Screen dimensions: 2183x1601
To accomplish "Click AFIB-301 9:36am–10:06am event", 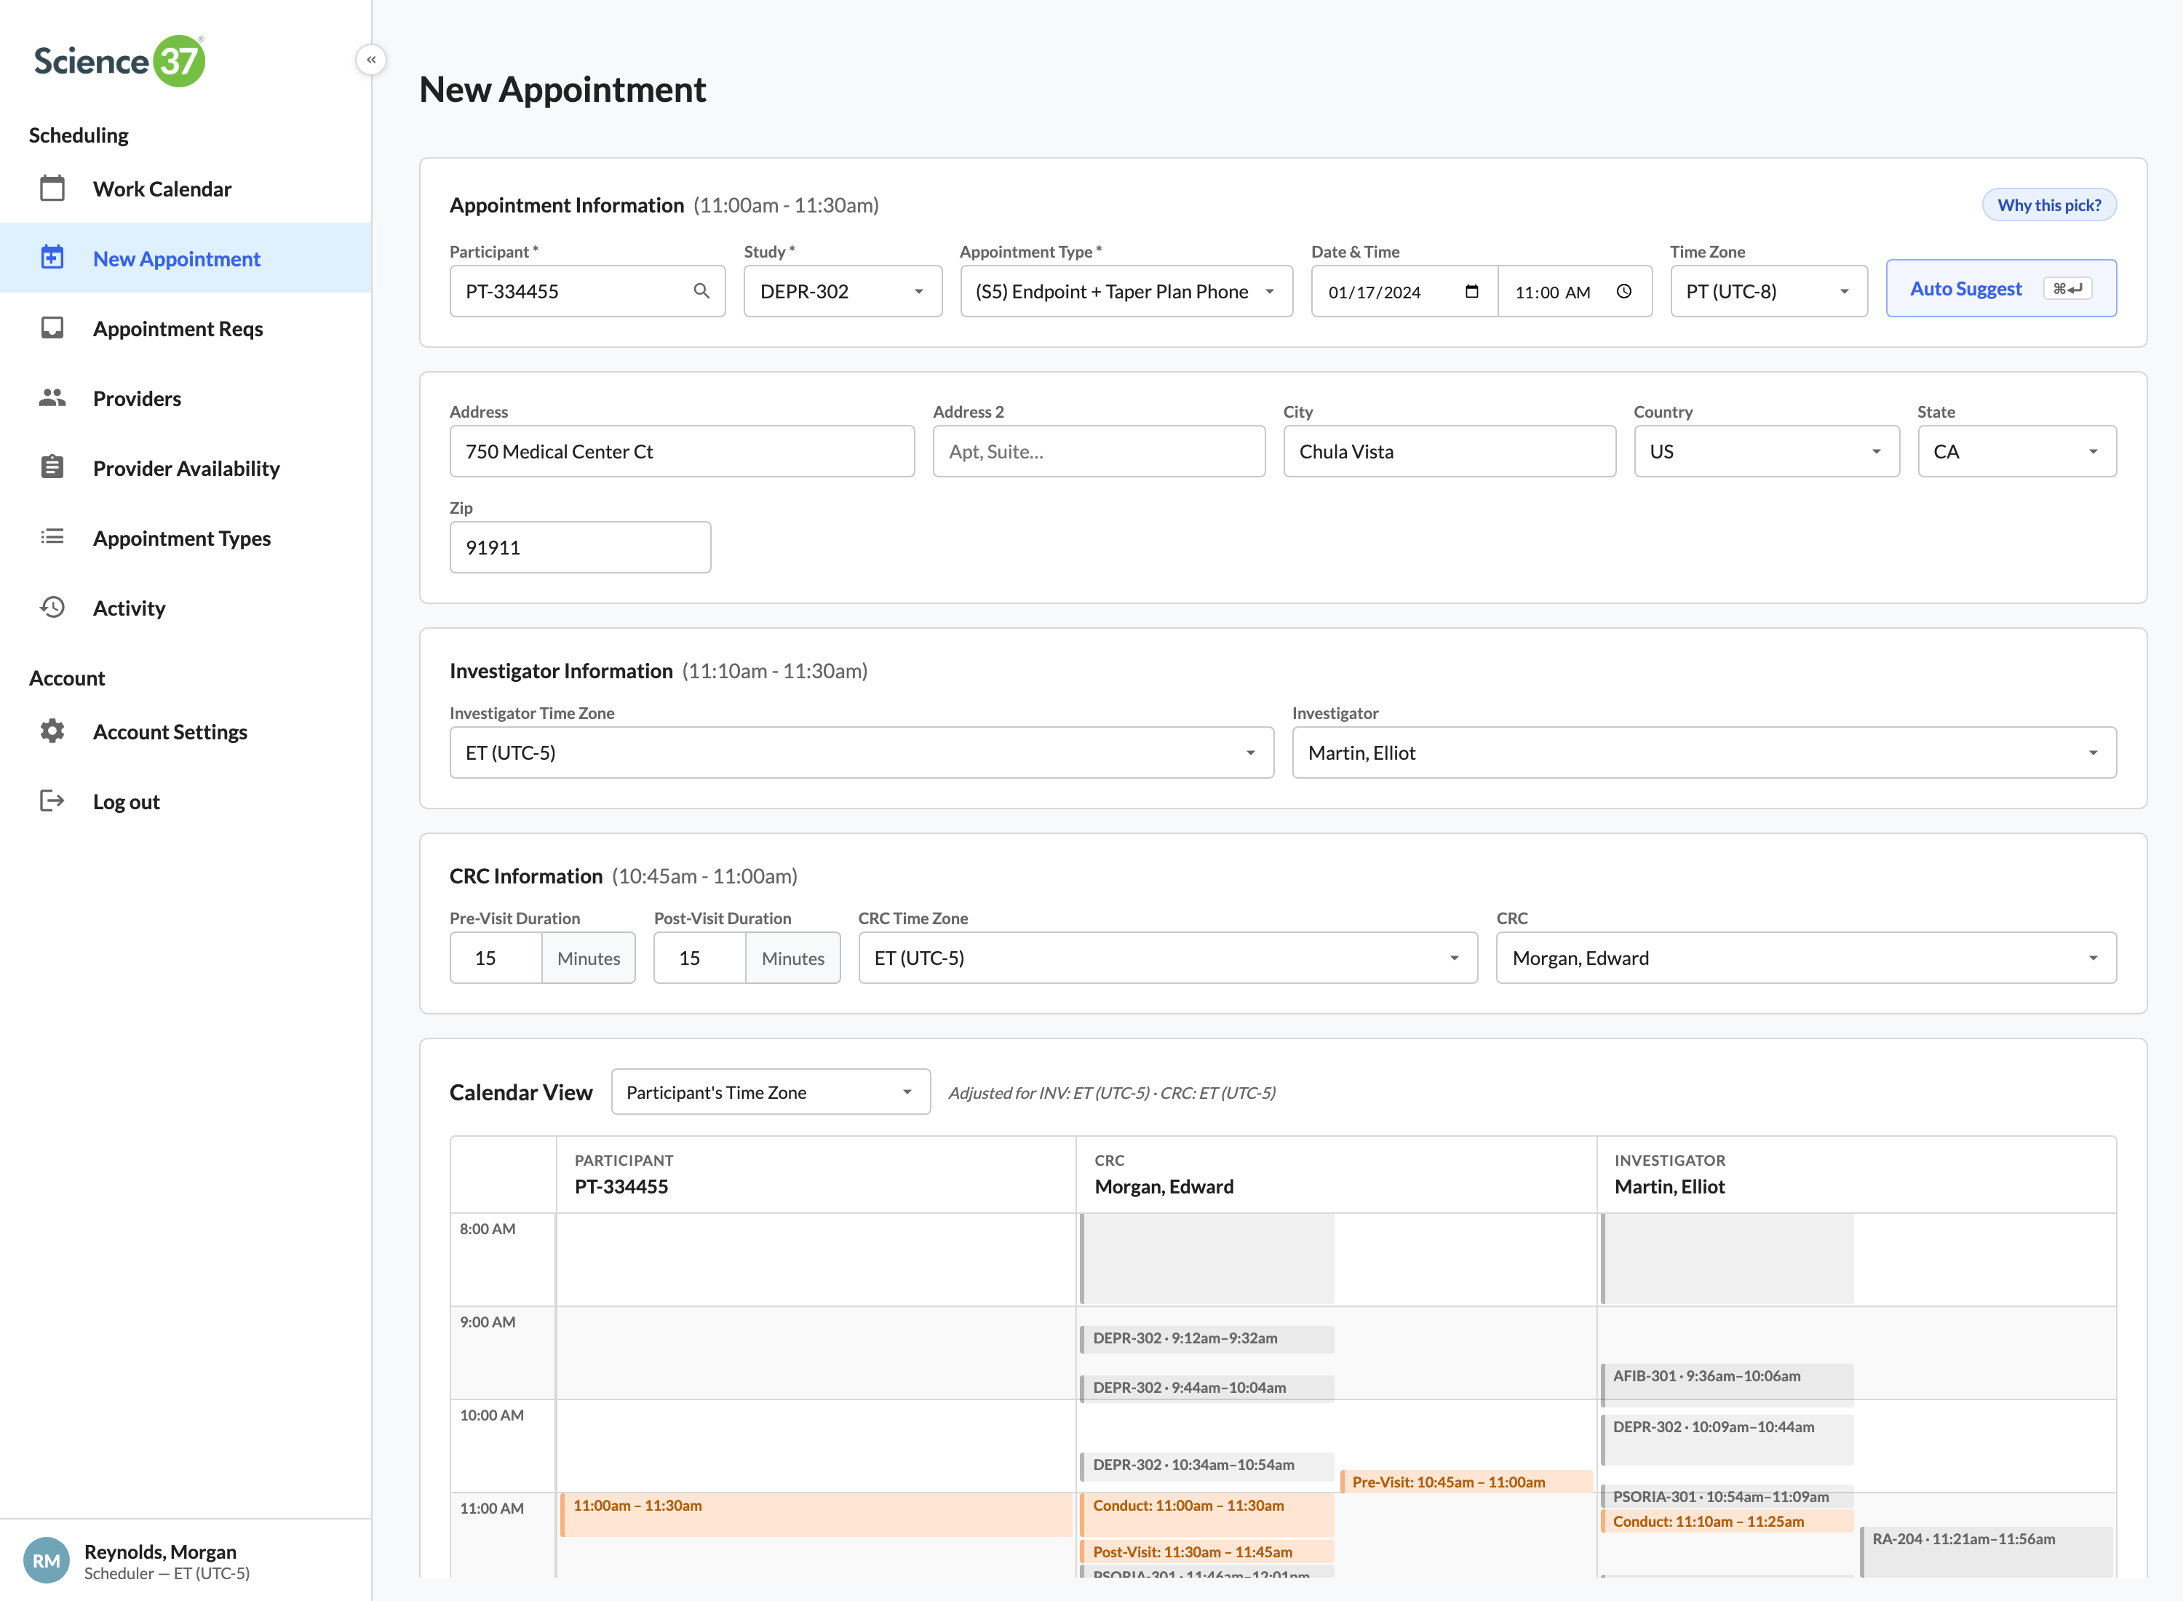I will coord(1727,1385).
